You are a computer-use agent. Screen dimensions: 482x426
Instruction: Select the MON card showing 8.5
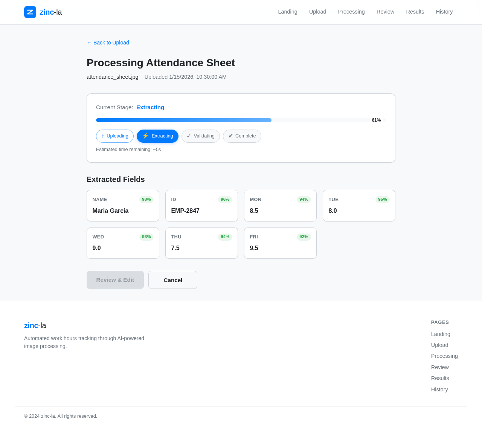(280, 206)
